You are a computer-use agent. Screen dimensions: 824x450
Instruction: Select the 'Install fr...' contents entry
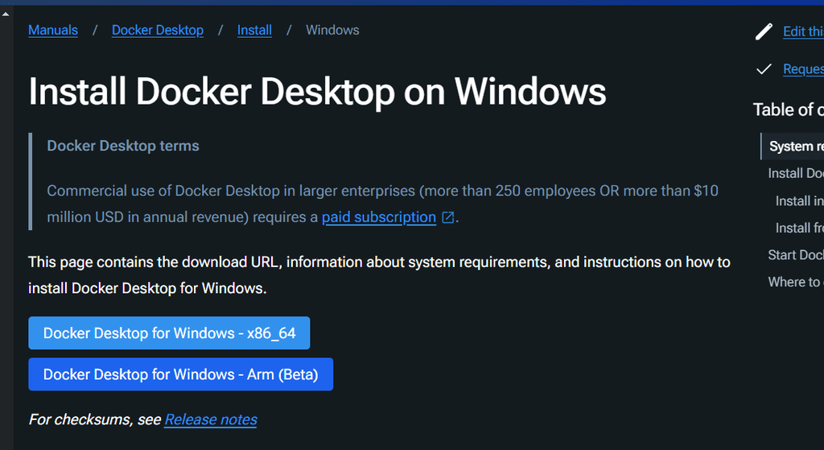point(799,228)
